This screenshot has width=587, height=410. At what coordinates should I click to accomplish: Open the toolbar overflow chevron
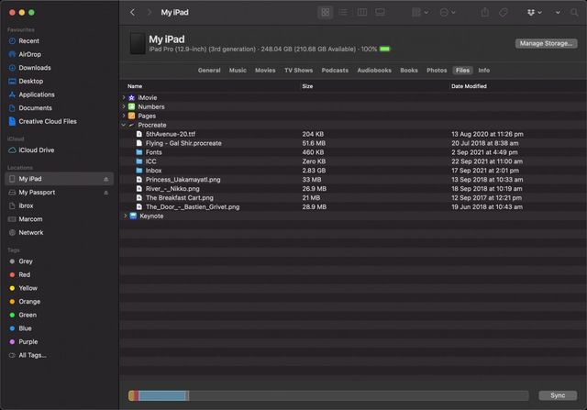click(558, 12)
